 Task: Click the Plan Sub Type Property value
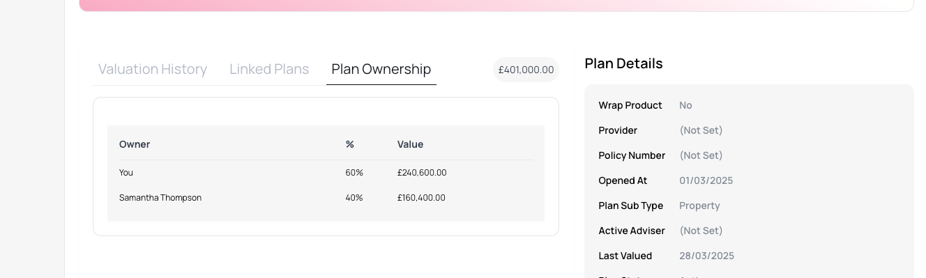(699, 206)
